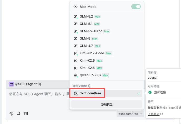Click the image attach icon
Viewport: 181px width, 124px height.
pos(26,114)
